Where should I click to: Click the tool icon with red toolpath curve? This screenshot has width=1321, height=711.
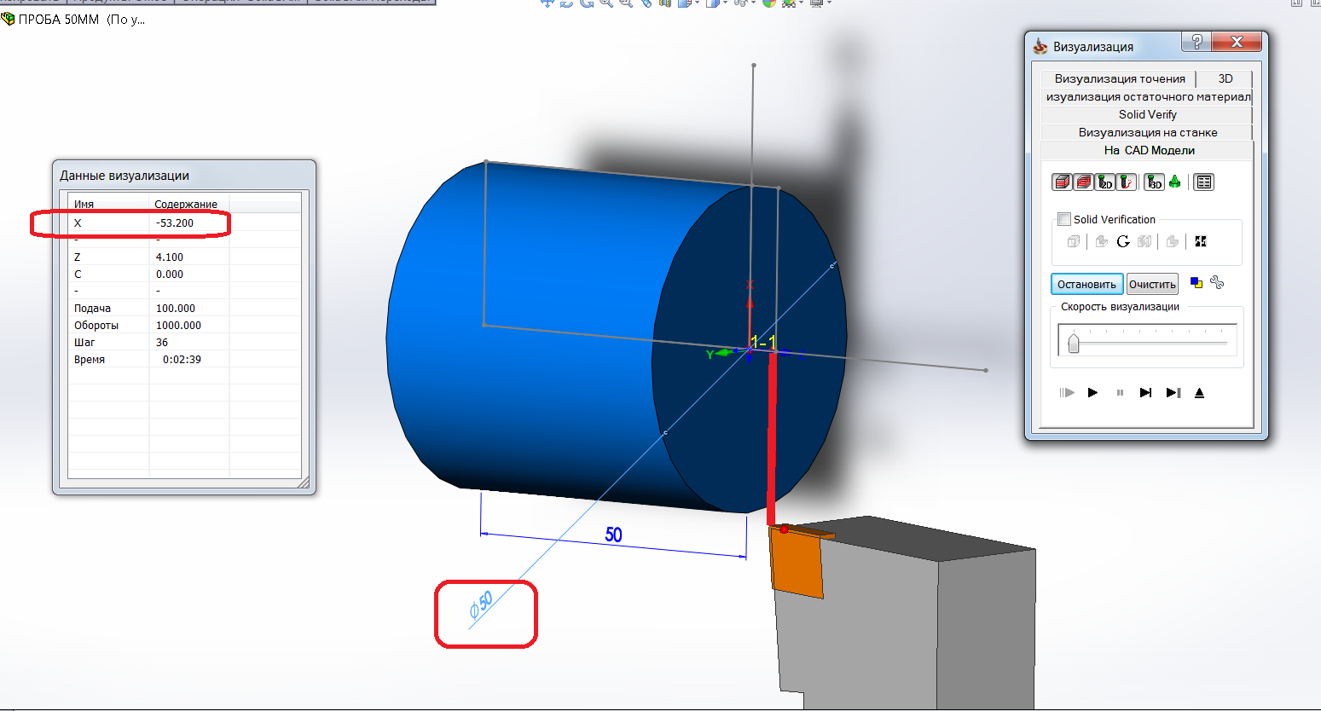click(1126, 182)
